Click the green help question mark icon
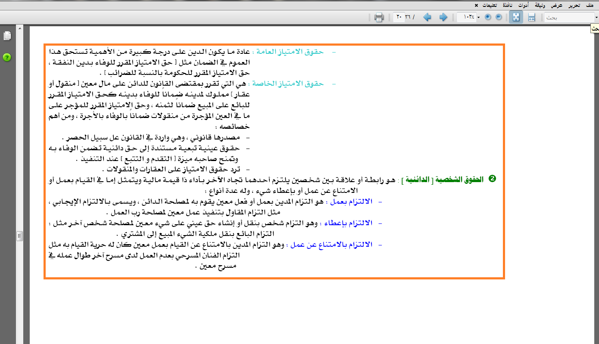The width and height of the screenshot is (599, 344). [7, 57]
